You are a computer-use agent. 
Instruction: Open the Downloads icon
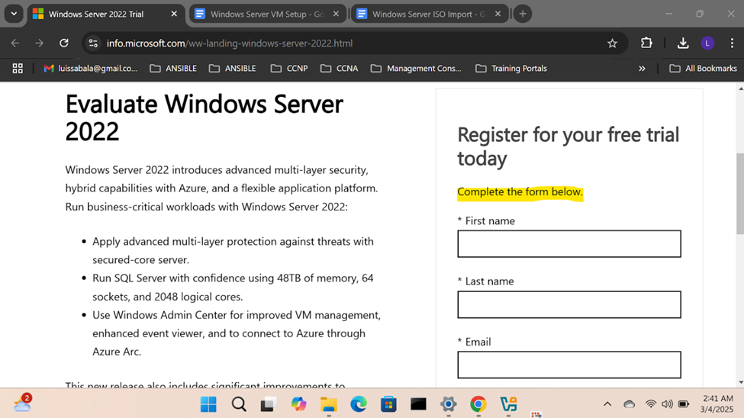pos(683,43)
